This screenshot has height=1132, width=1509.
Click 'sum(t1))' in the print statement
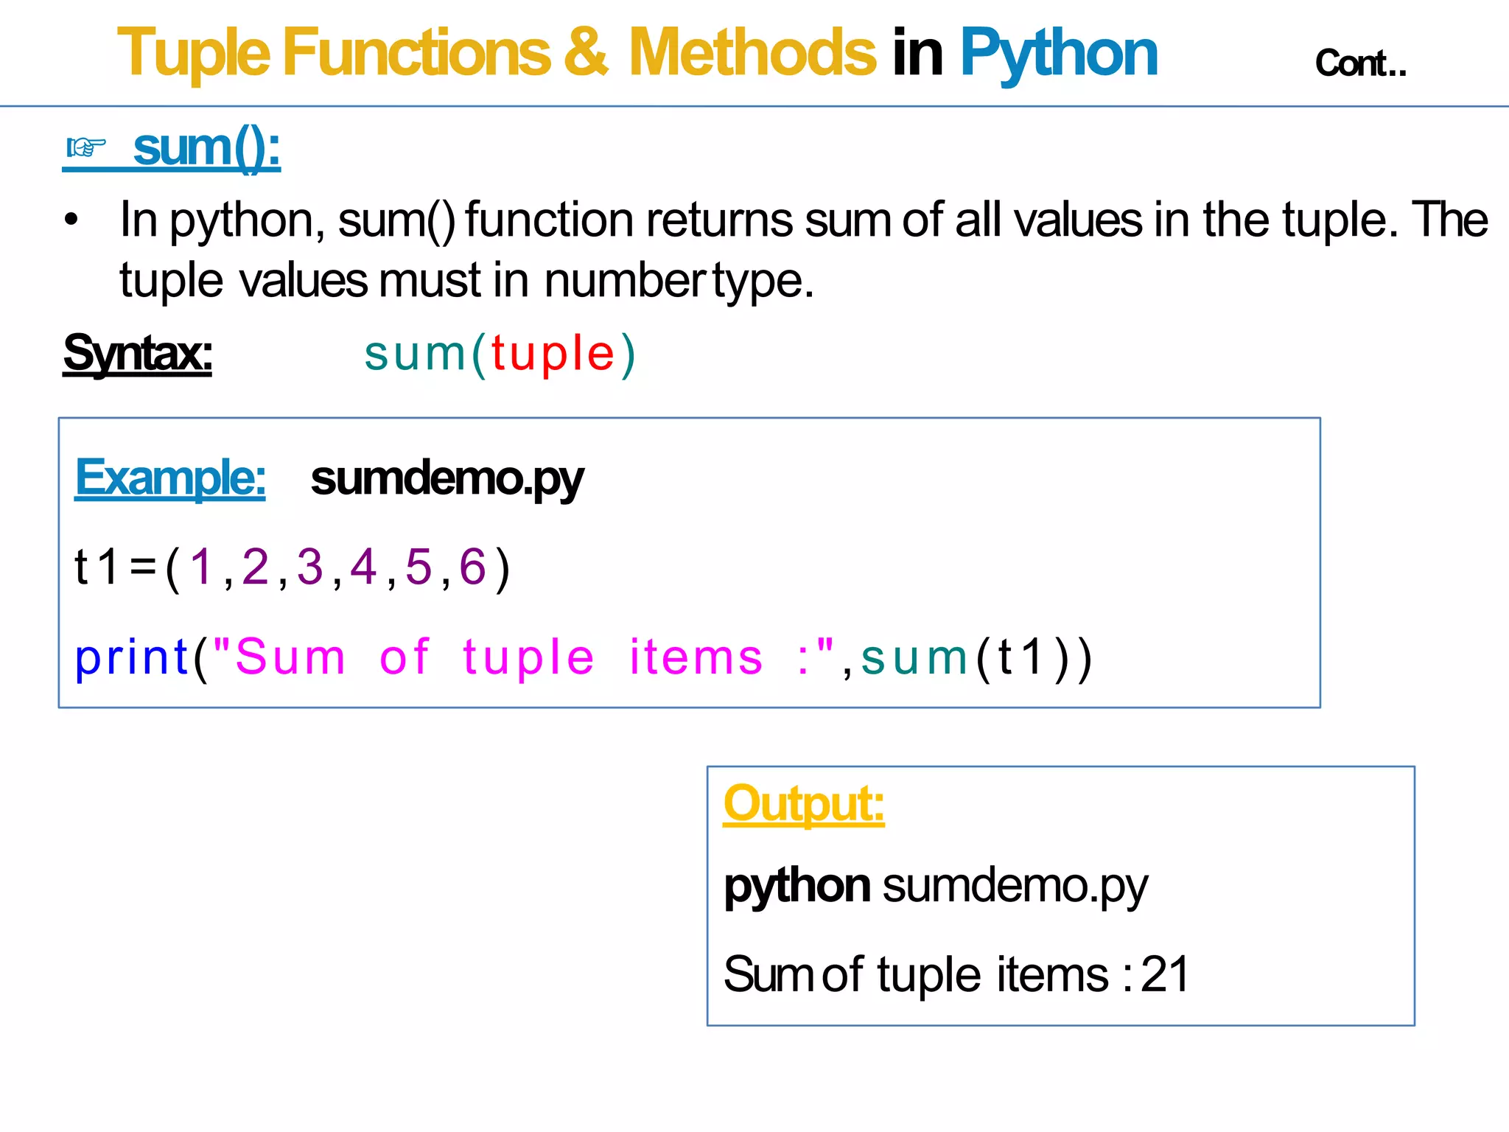pyautogui.click(x=976, y=658)
